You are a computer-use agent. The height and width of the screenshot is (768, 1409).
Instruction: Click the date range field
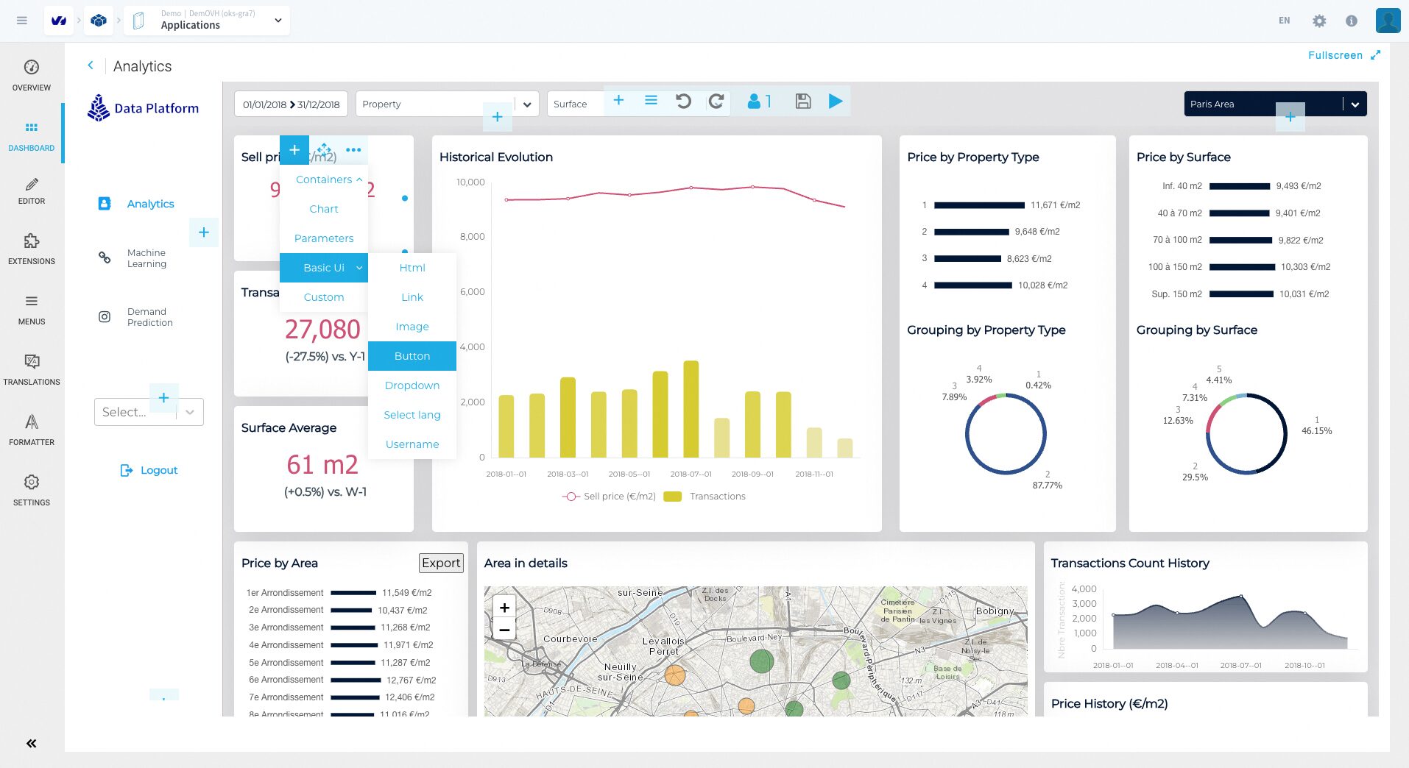(x=292, y=104)
